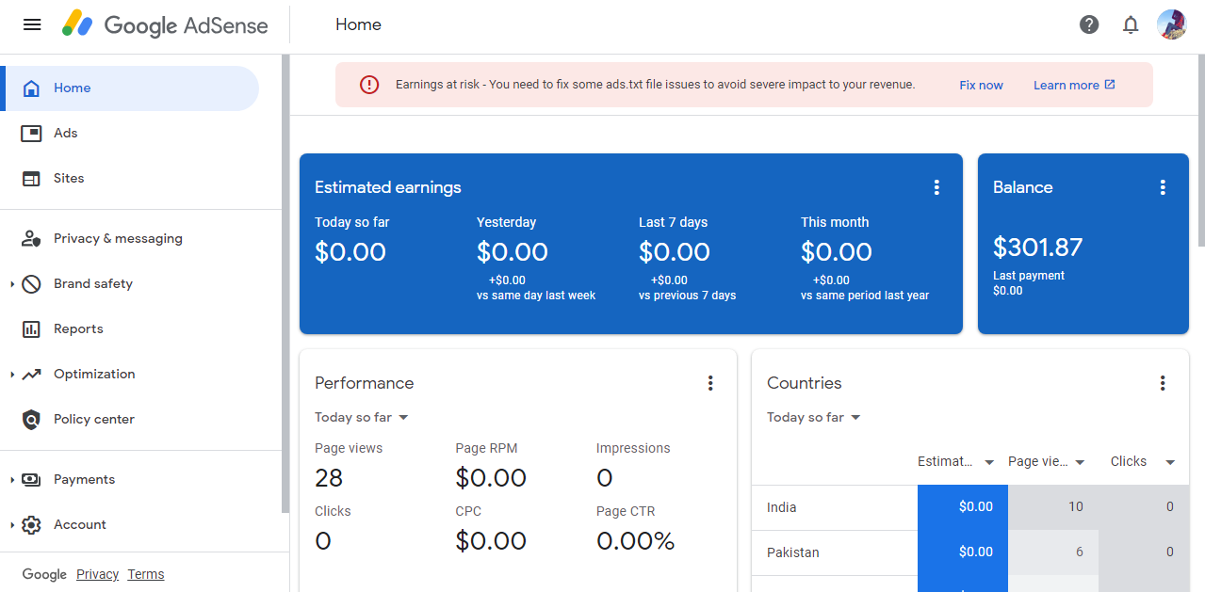Screen dimensions: 1205x592
Task: Click the Google footer text
Action: 44,574
